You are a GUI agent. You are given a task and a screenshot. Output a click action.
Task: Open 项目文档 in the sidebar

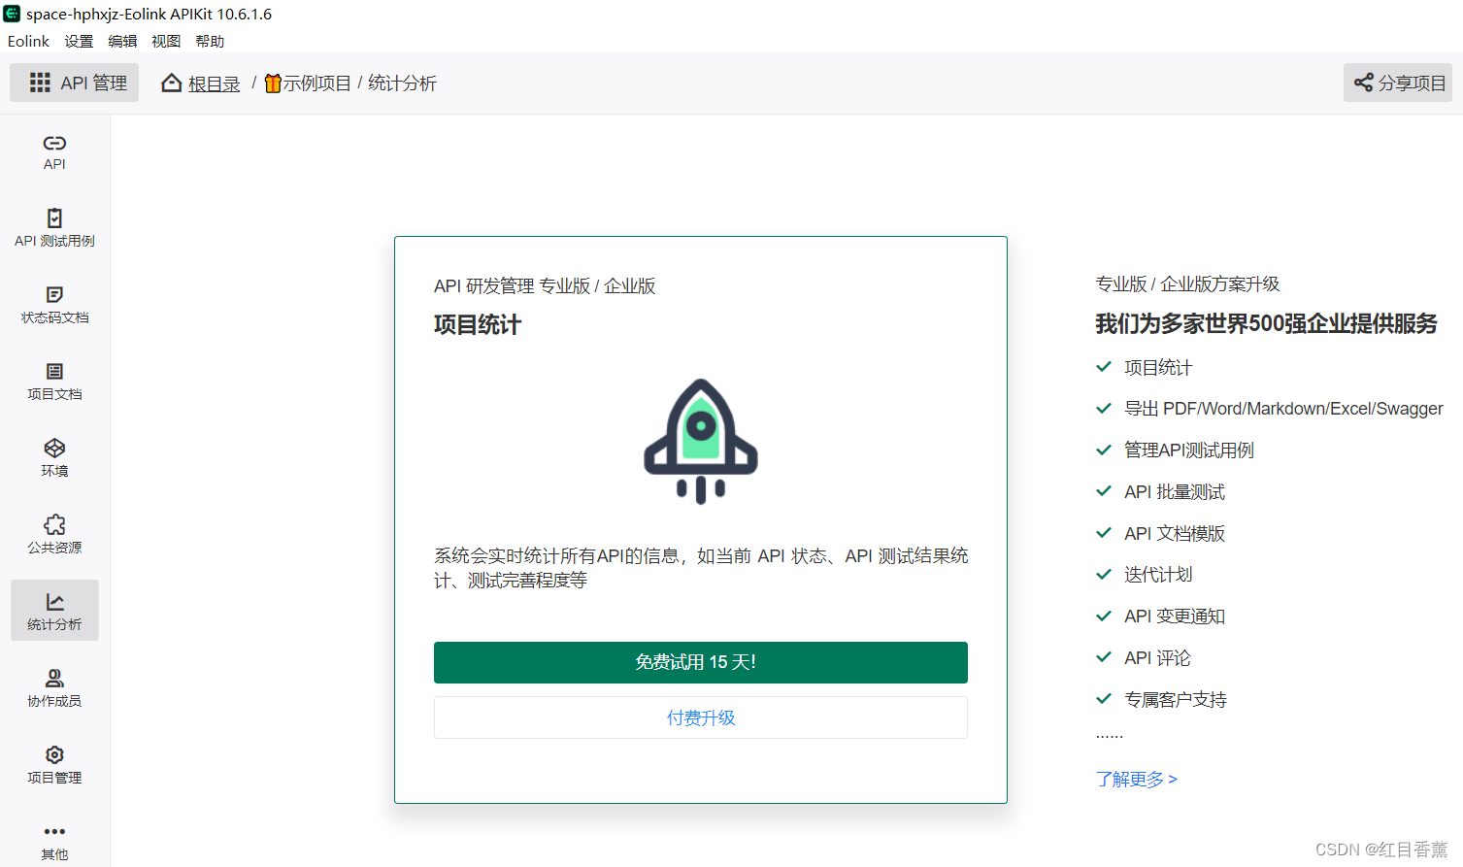tap(54, 382)
